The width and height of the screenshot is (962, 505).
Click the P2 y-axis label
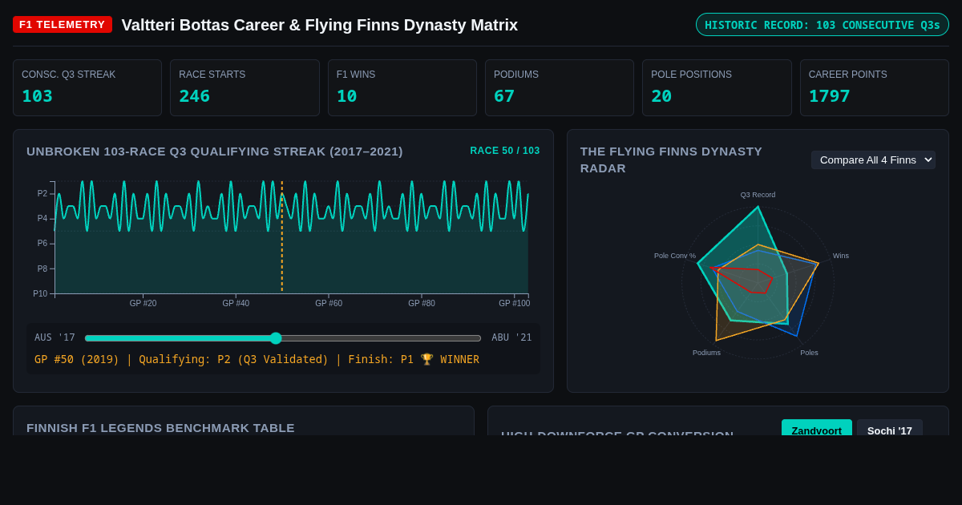tap(42, 194)
